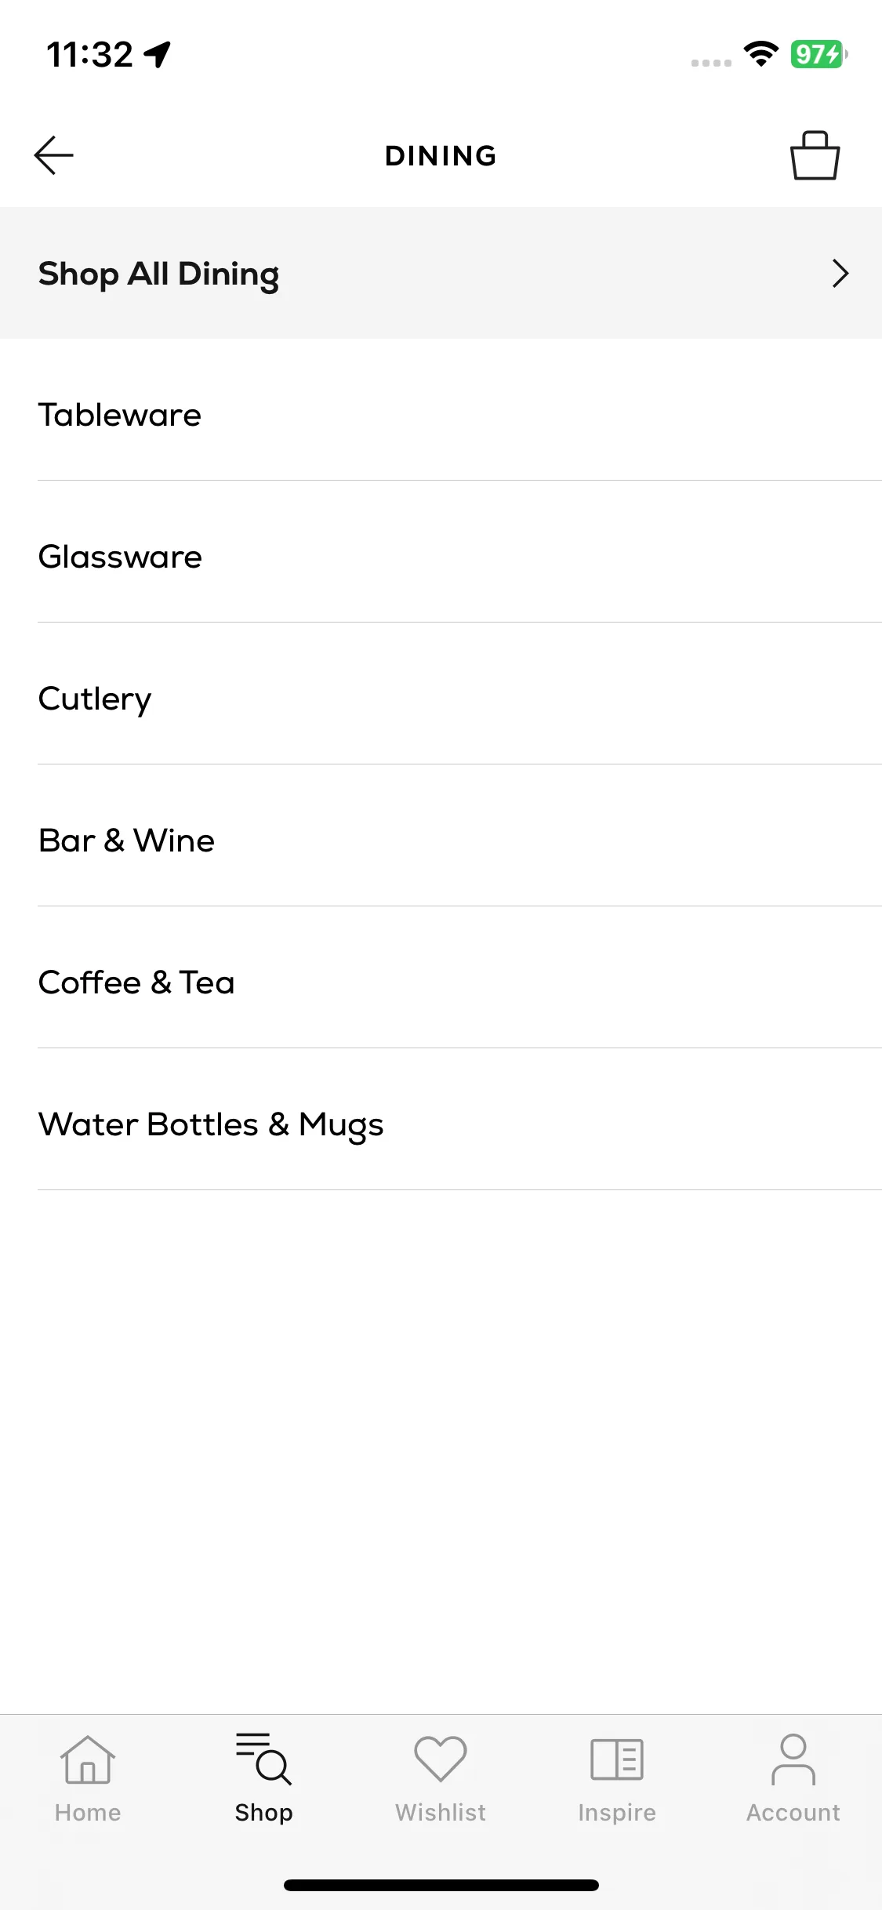Expand the Shop All Dining chevron

(x=840, y=274)
